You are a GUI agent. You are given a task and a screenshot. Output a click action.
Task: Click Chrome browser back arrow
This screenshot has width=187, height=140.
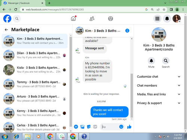click(4, 9)
